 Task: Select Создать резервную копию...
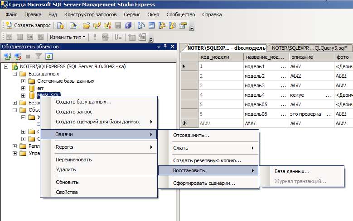[x=208, y=160]
